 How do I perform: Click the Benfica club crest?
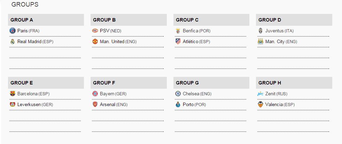[x=178, y=31]
